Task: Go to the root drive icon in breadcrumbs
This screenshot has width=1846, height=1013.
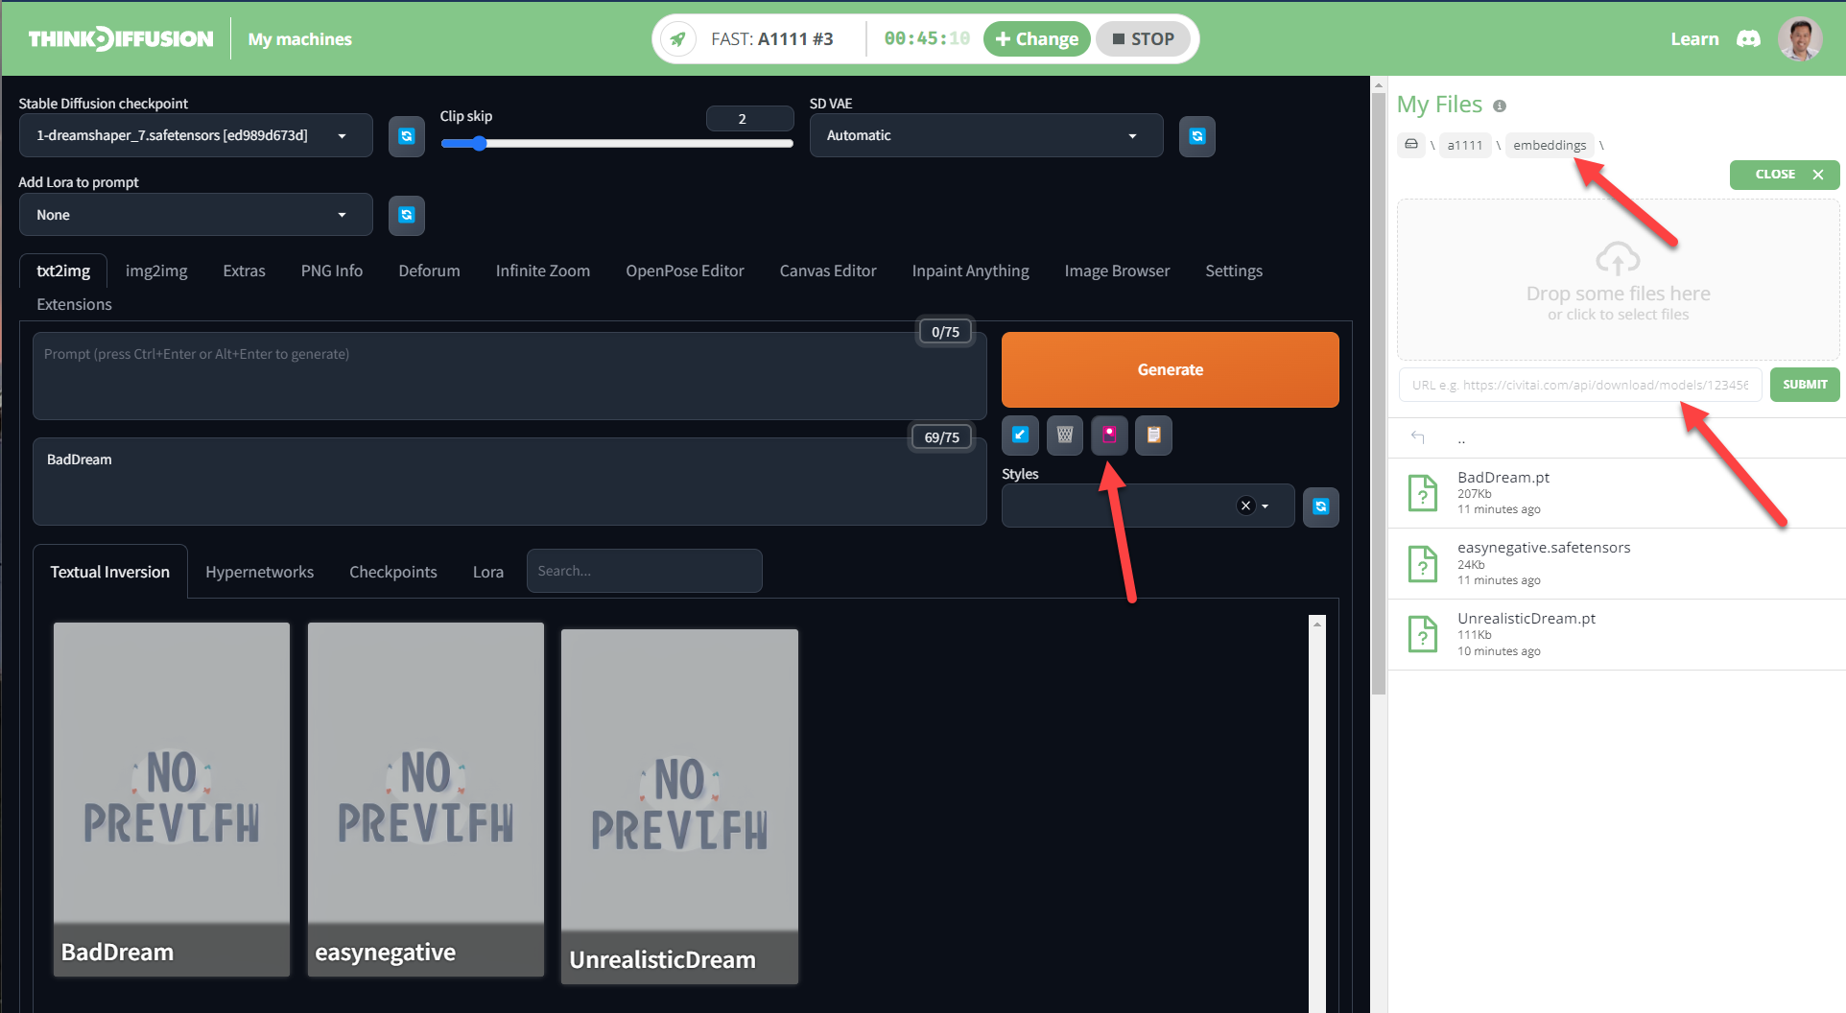Action: coord(1411,145)
